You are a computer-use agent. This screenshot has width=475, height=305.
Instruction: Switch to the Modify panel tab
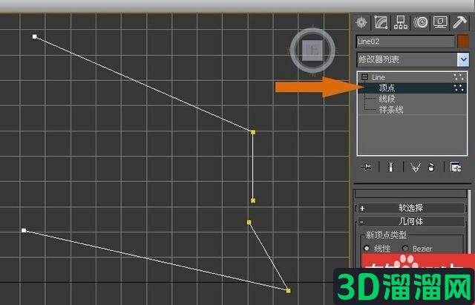pyautogui.click(x=381, y=22)
